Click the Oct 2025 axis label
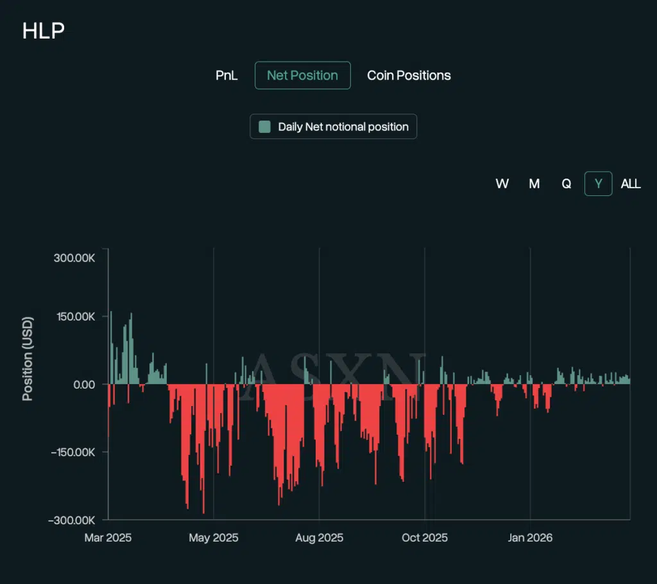Screen dimensions: 657x584 tap(425, 538)
